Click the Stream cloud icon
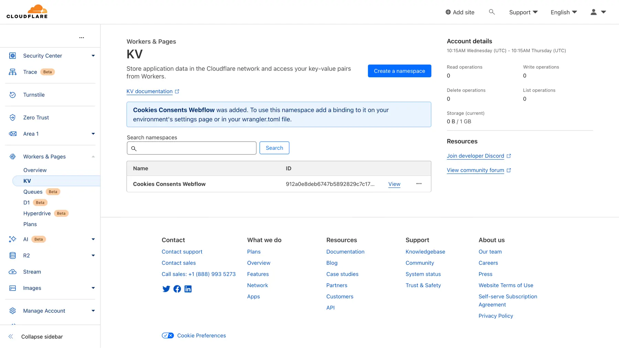Image resolution: width=619 pixels, height=348 pixels. pos(13,272)
